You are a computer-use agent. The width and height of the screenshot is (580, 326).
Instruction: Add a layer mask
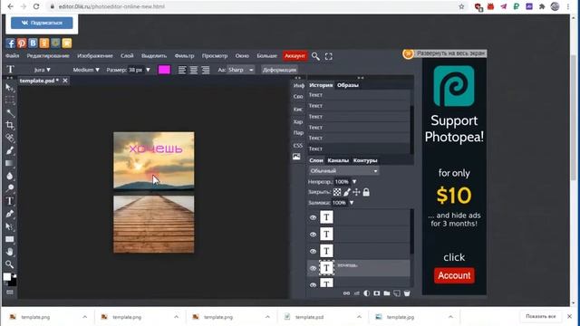pos(377,293)
